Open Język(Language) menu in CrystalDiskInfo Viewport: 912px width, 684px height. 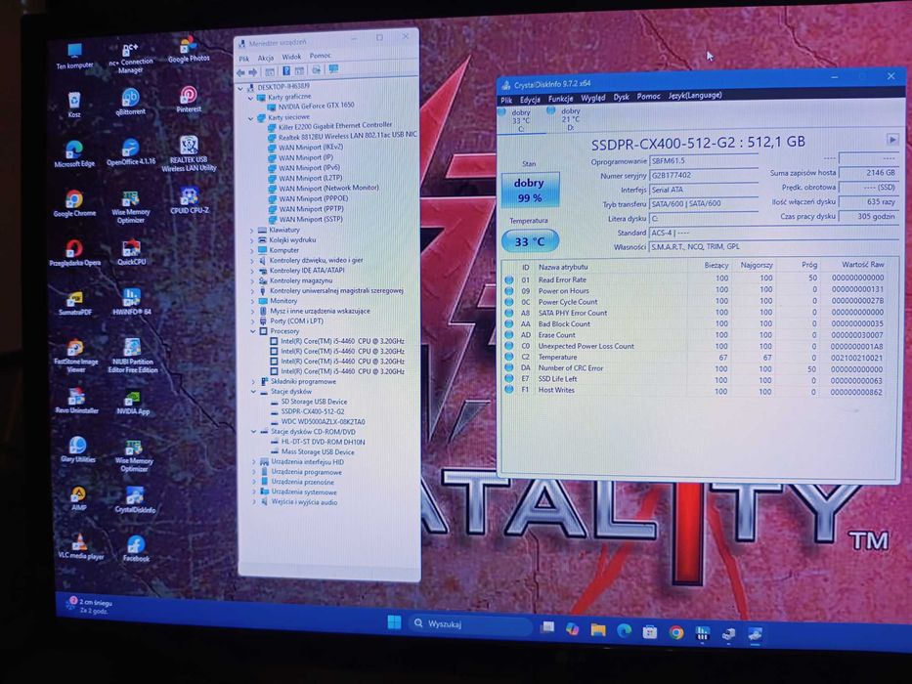pos(695,95)
